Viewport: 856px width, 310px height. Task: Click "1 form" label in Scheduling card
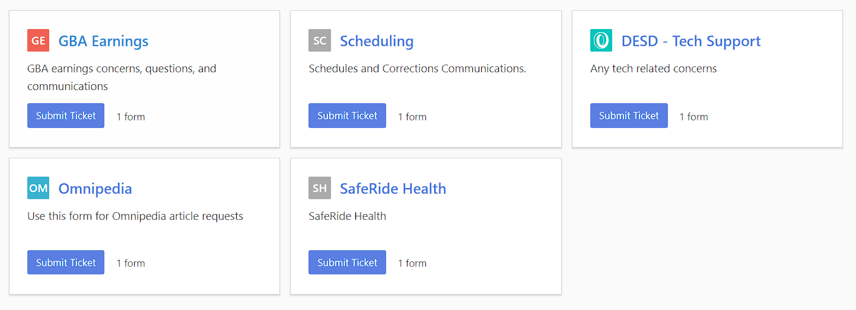[x=412, y=117]
